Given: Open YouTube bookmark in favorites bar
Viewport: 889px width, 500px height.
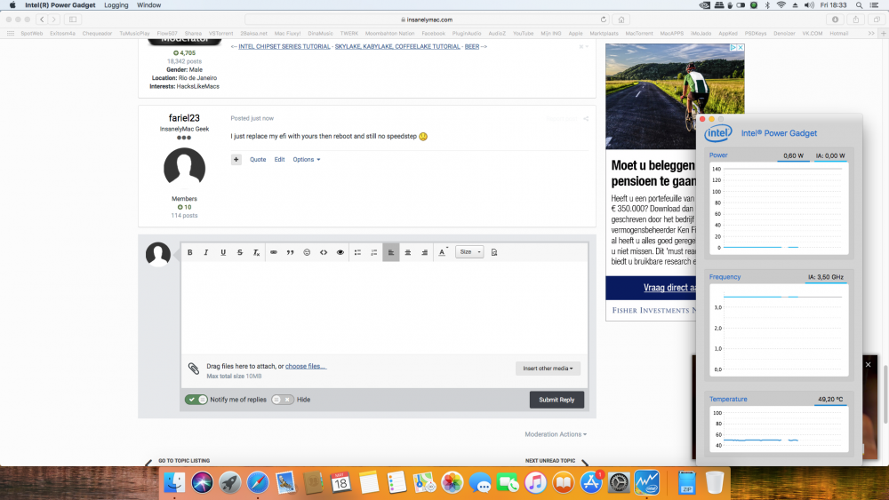Looking at the screenshot, I should [x=523, y=34].
